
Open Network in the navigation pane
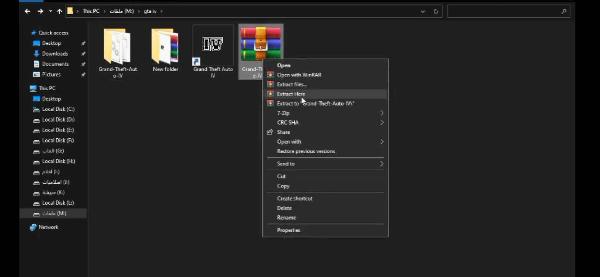48,227
